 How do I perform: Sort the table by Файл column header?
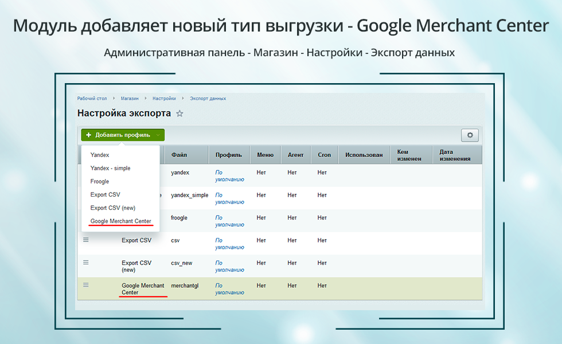179,155
